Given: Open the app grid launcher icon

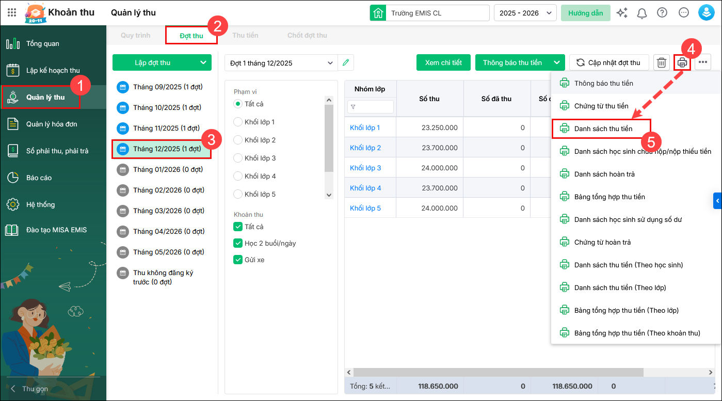Looking at the screenshot, I should click(12, 13).
